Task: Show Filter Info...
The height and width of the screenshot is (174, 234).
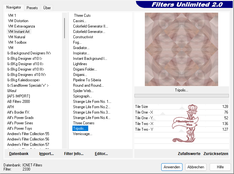Action: pos(74,154)
